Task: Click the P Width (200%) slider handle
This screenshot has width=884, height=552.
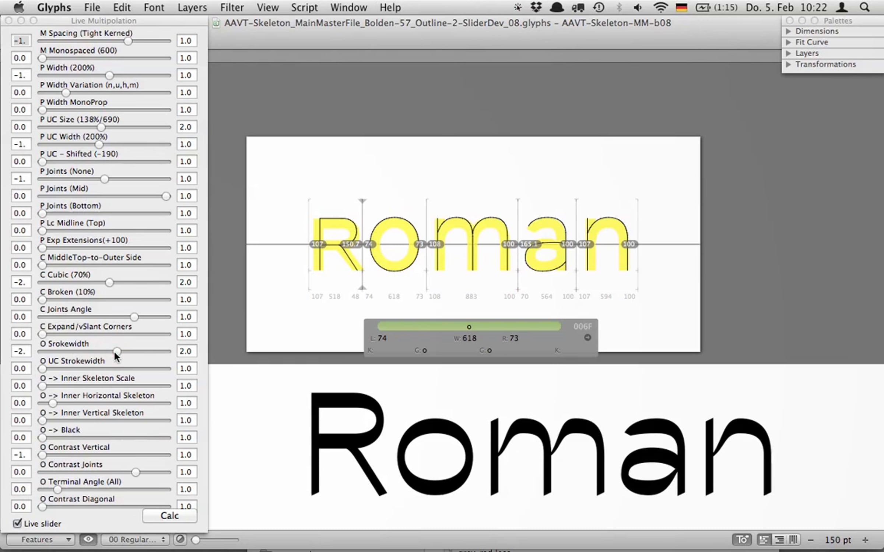Action: click(x=109, y=75)
